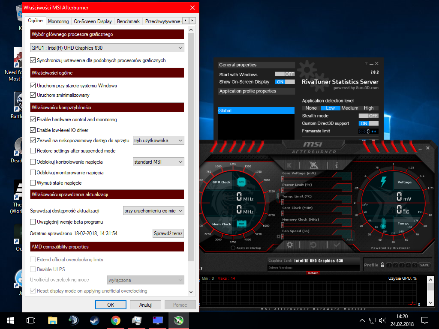Check Wymuś stałe napięcie

point(33,182)
